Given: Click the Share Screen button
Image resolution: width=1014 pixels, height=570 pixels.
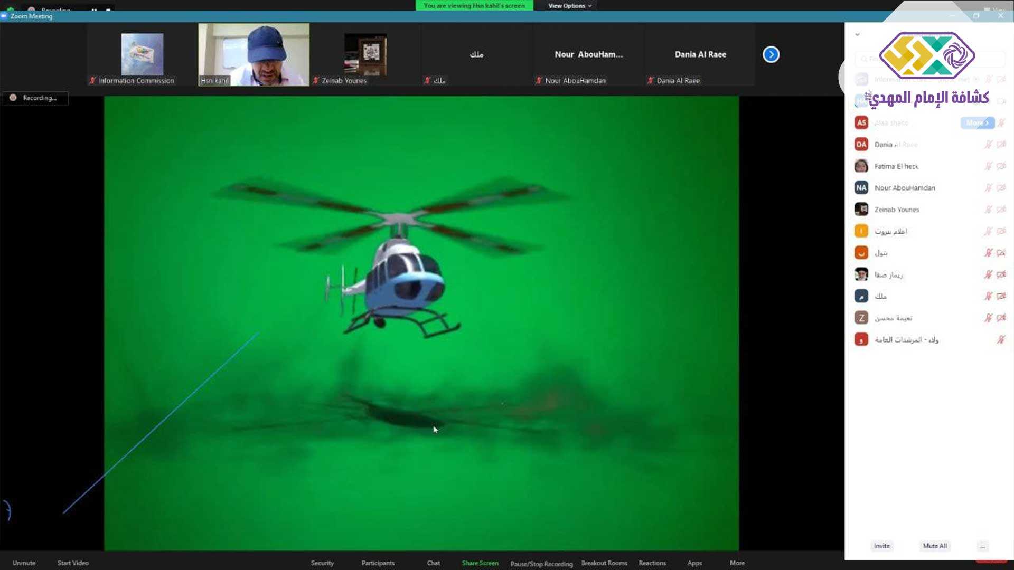Looking at the screenshot, I should [x=480, y=563].
